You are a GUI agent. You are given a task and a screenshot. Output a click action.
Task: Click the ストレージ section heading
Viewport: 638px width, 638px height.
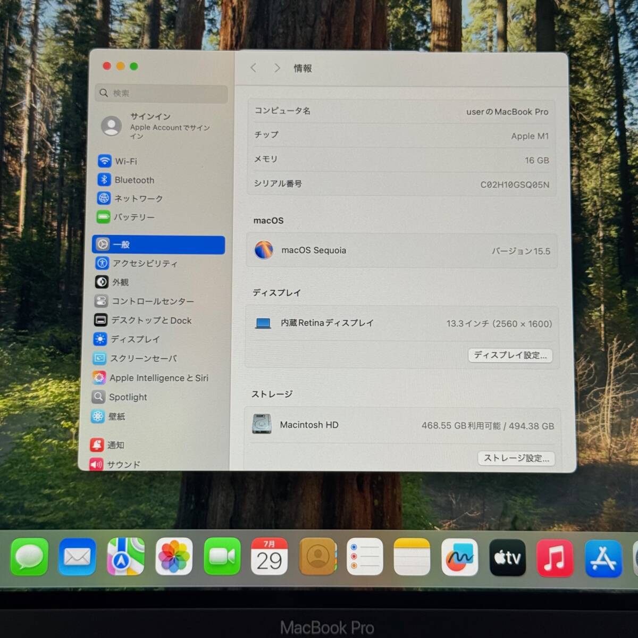click(x=272, y=394)
